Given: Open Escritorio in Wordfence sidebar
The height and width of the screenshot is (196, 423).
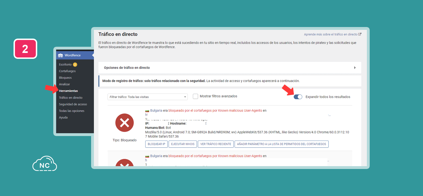Looking at the screenshot, I should (x=65, y=64).
